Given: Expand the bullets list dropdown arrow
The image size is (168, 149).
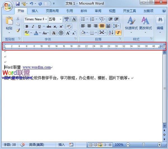Looking at the screenshot, I should pos(87,19).
